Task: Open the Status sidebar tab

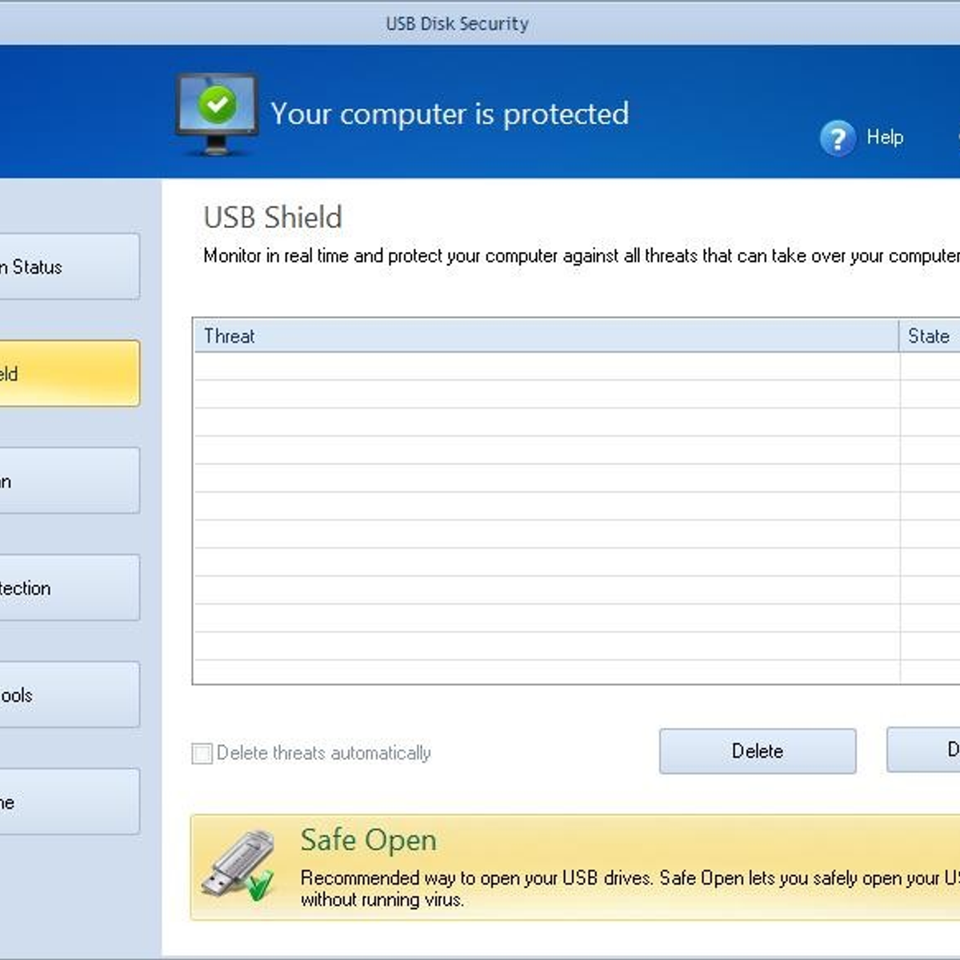Action: (70, 266)
